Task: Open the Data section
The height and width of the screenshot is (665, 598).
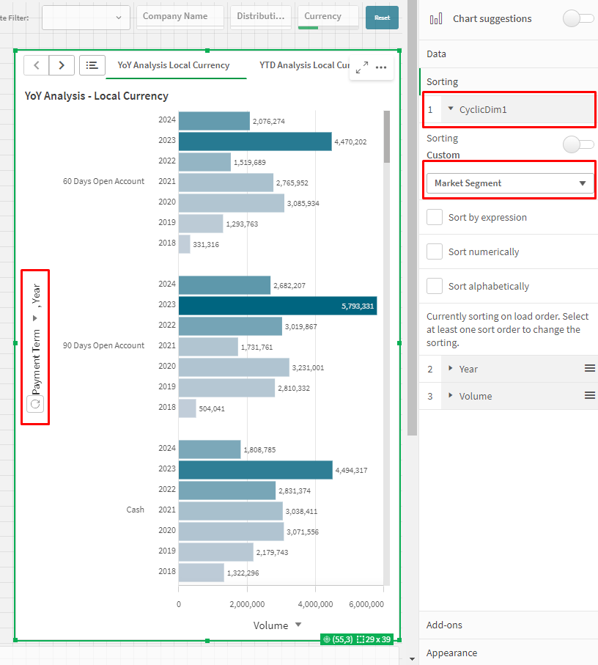Action: point(508,54)
